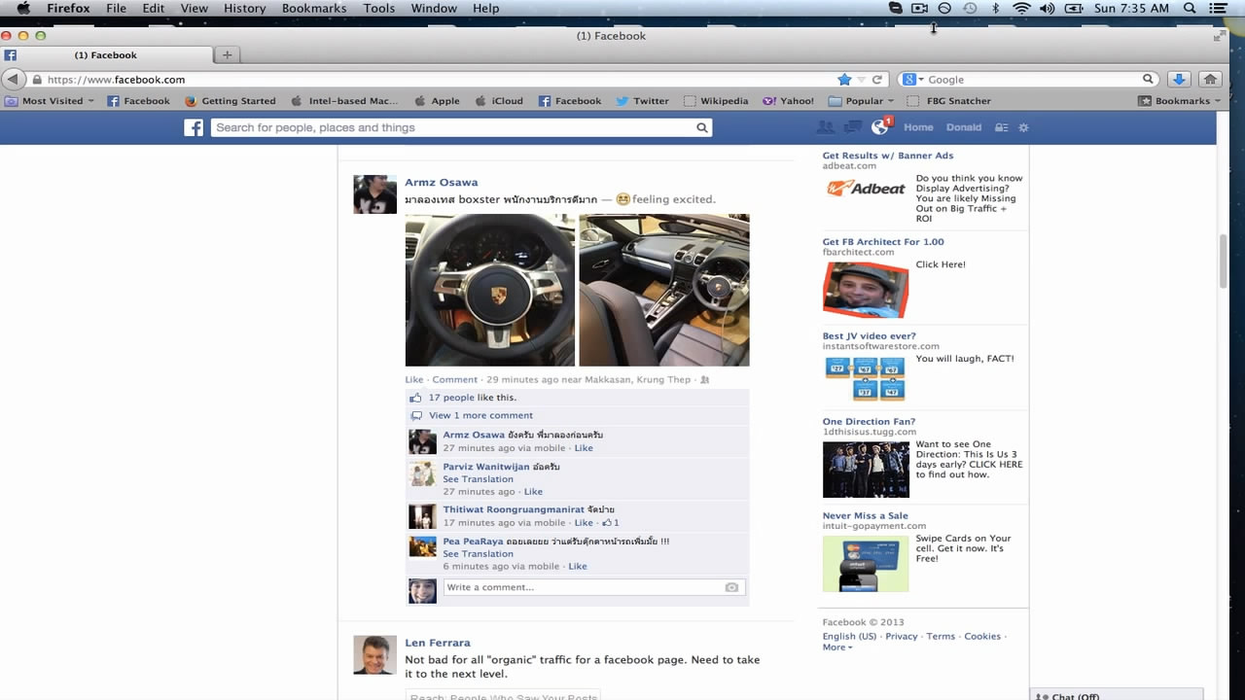
Task: Go back with Firefox back arrow
Action: tap(14, 80)
